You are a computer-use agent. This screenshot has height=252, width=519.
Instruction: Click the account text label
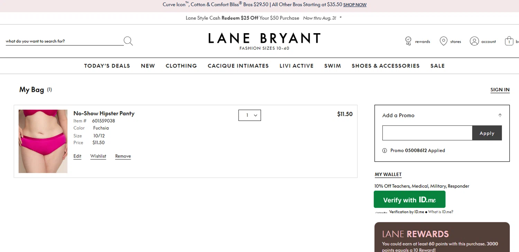489,41
